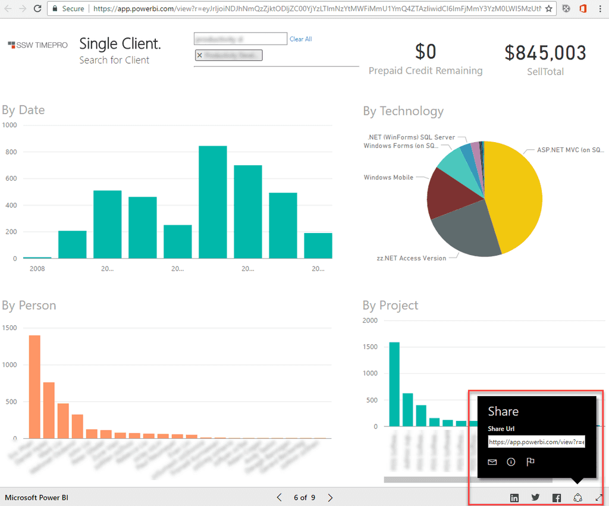Bookmark the page with the star icon

(x=548, y=9)
